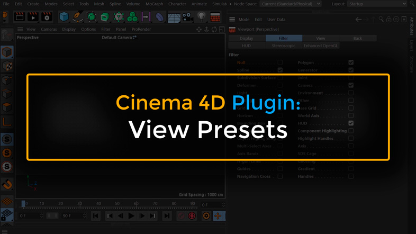This screenshot has width=416, height=234.
Task: Open the MoGraph menu
Action: tap(154, 4)
